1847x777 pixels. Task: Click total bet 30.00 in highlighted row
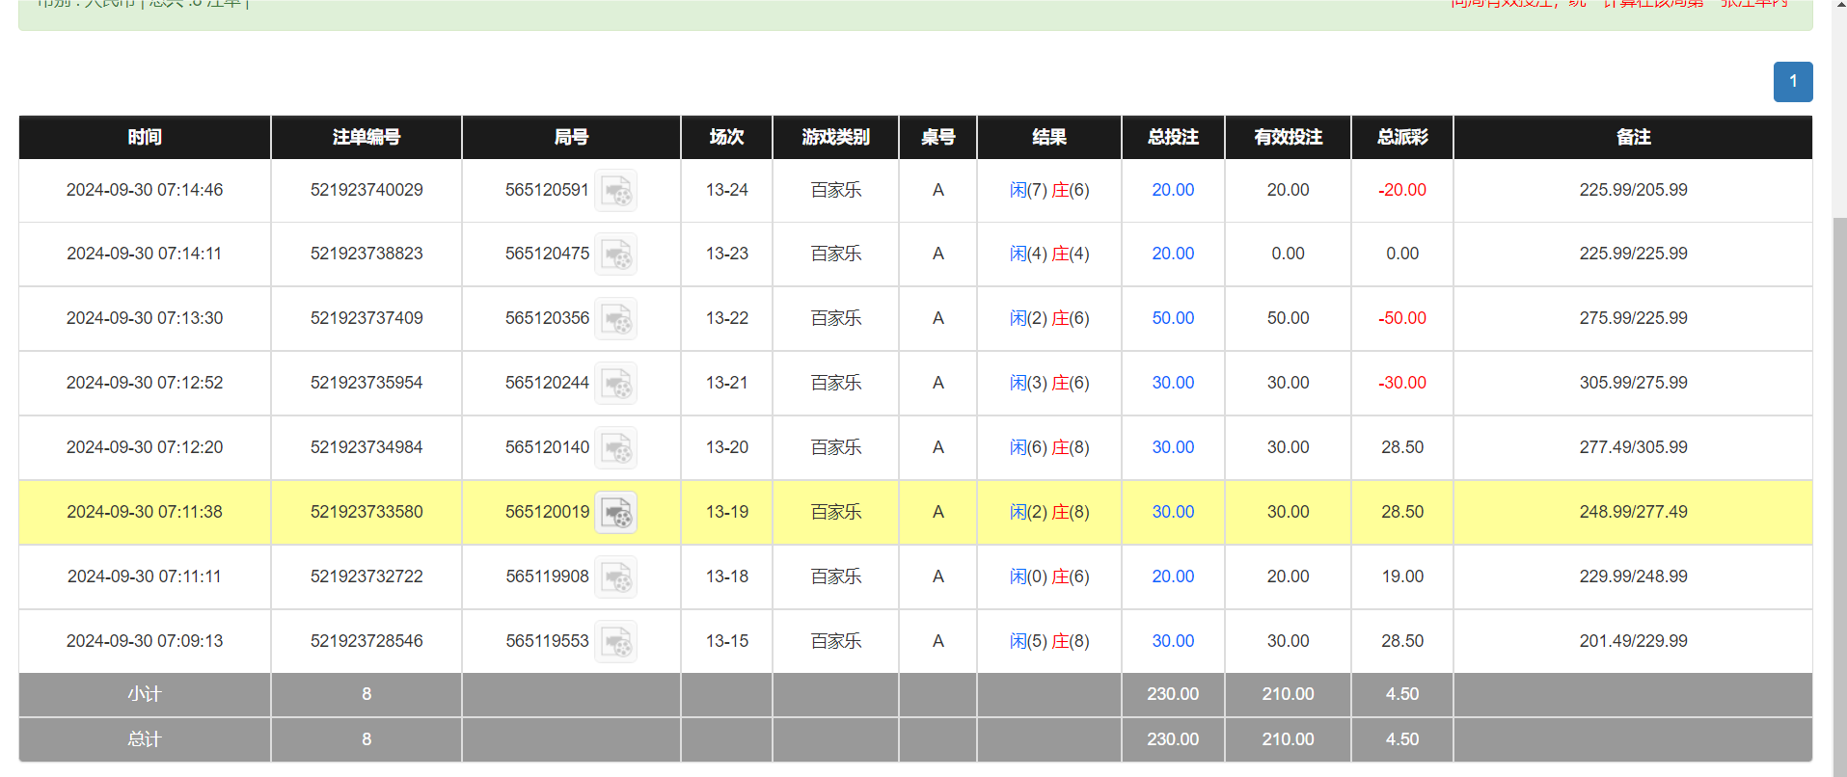pyautogui.click(x=1172, y=512)
